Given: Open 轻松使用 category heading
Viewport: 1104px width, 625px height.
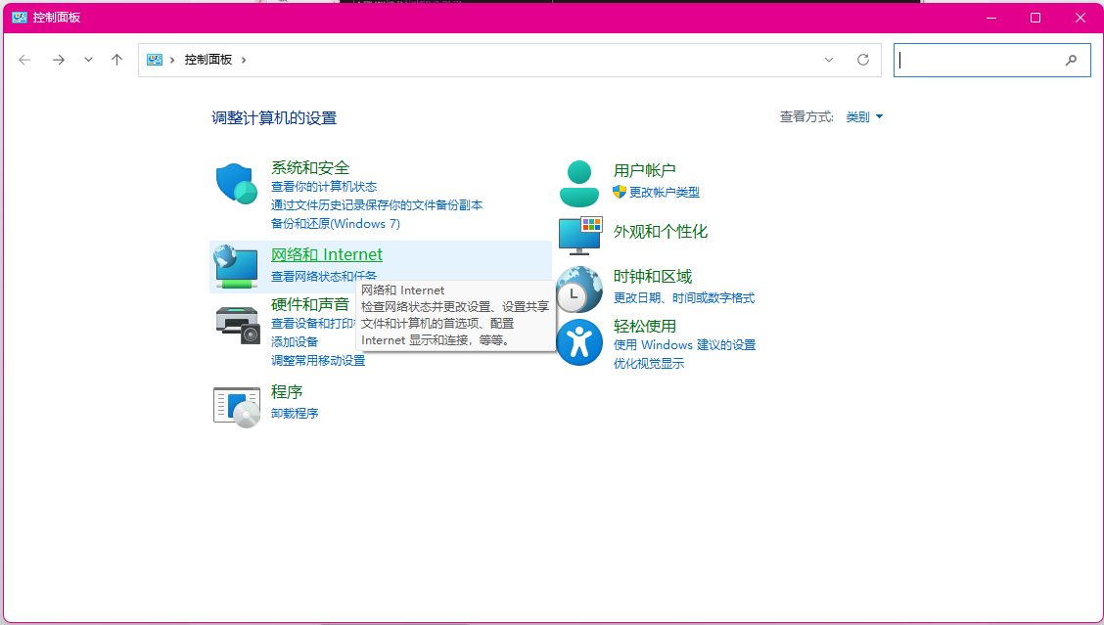Looking at the screenshot, I should coord(644,327).
